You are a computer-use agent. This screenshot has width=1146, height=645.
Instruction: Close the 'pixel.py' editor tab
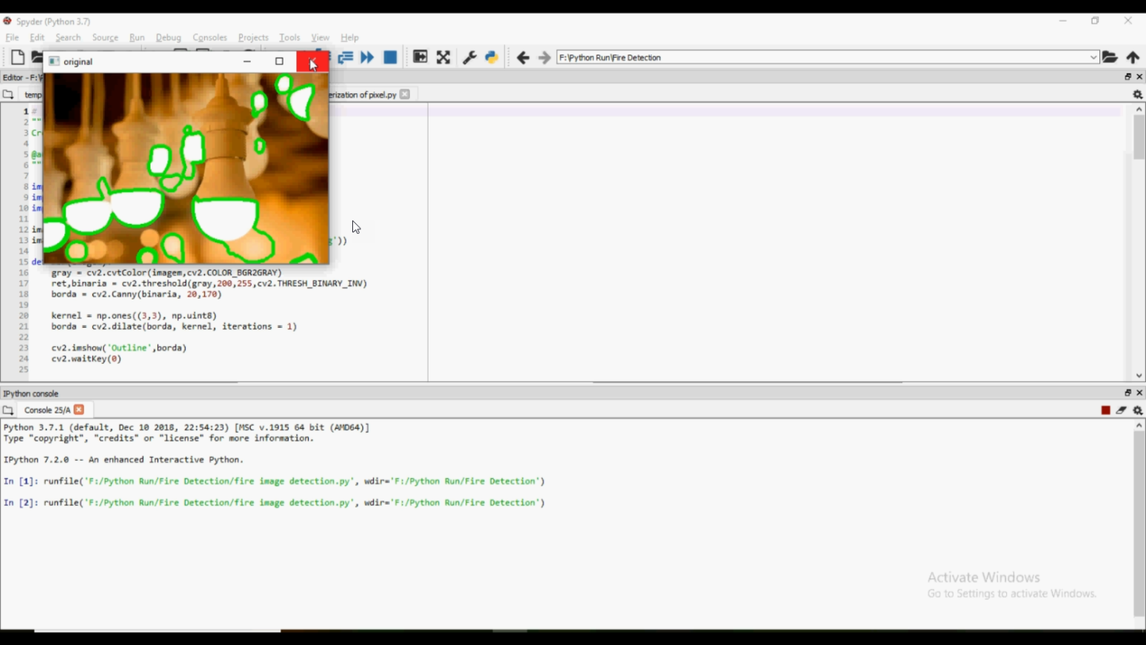pyautogui.click(x=405, y=94)
